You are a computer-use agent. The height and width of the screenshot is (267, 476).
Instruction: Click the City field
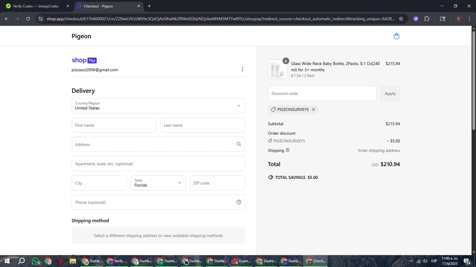pos(99,183)
